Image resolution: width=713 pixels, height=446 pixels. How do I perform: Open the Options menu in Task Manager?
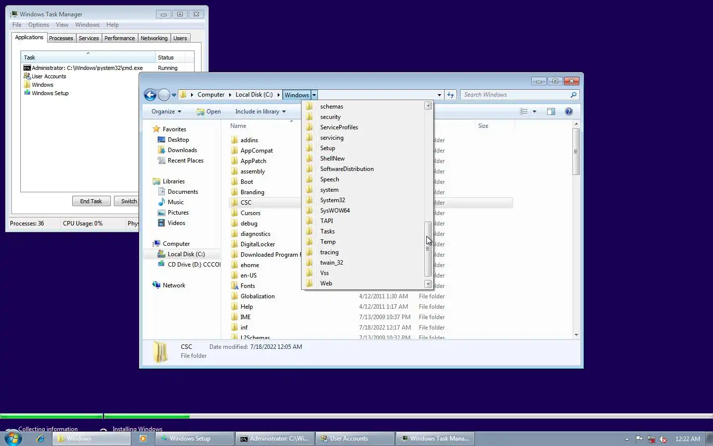[x=39, y=25]
